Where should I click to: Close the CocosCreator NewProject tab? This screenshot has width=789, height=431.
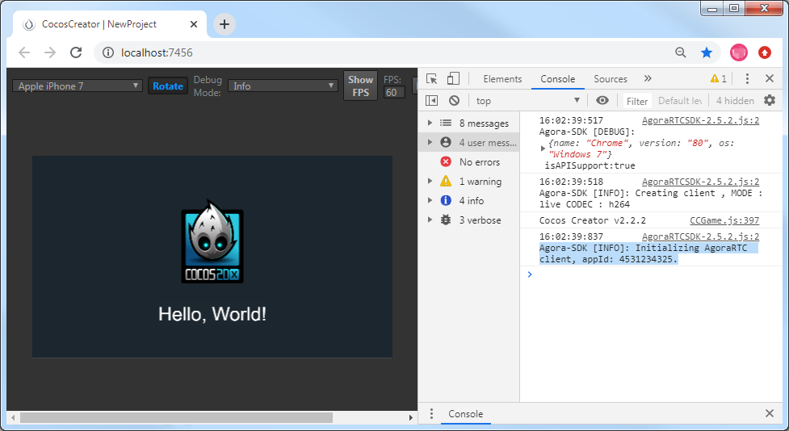(195, 24)
